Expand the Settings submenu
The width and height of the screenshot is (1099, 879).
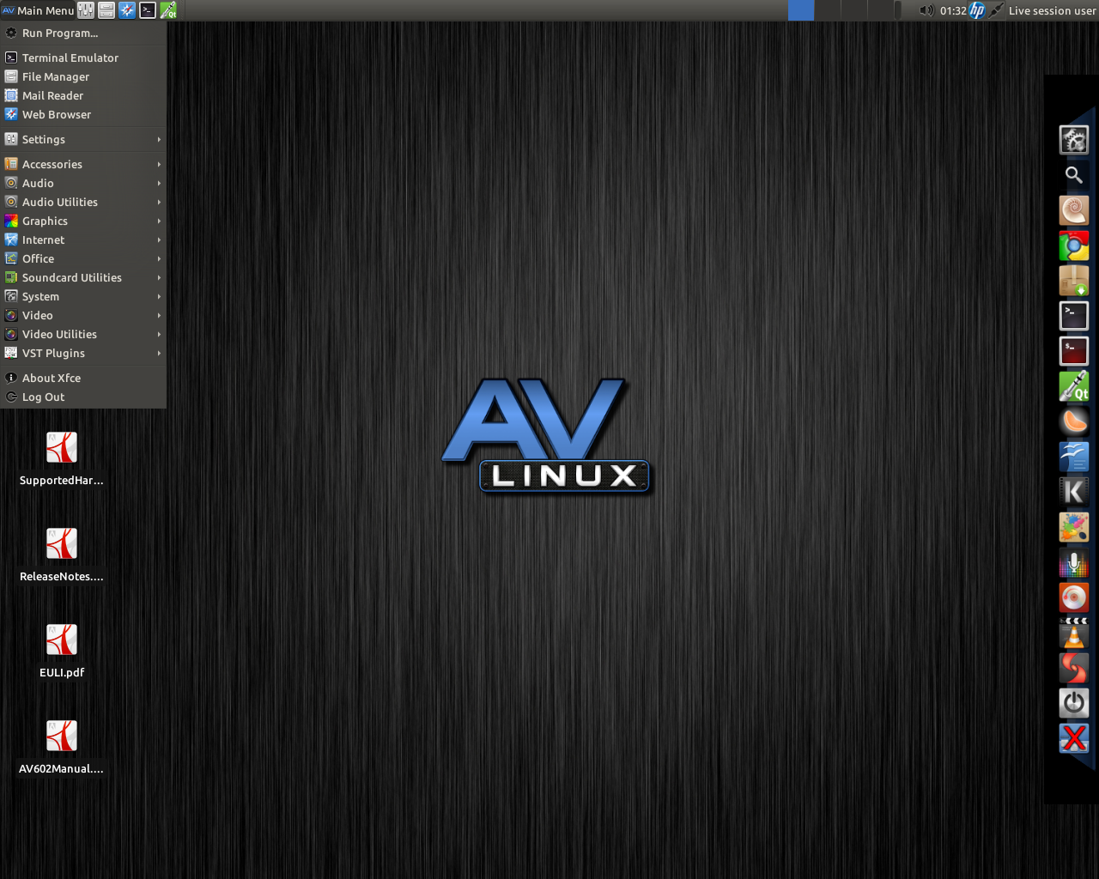[83, 139]
